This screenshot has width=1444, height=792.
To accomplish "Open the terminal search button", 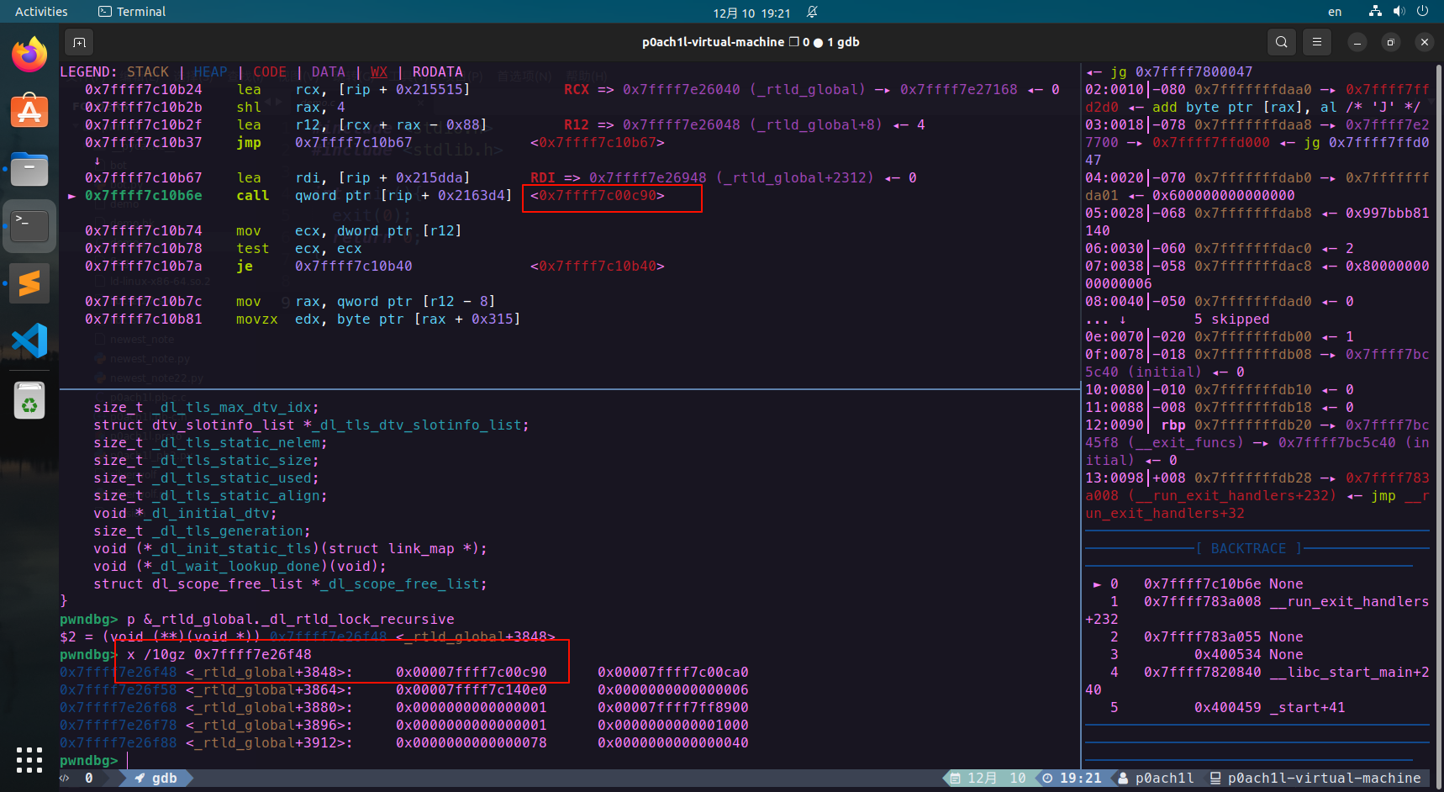I will tap(1281, 42).
